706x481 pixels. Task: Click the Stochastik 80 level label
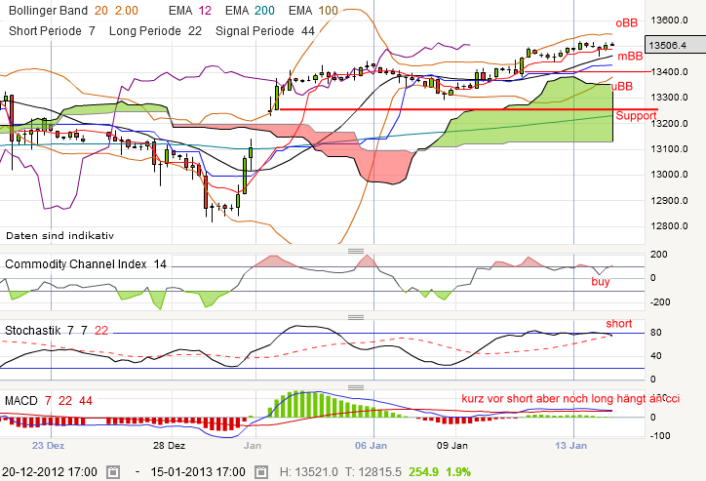(x=656, y=333)
